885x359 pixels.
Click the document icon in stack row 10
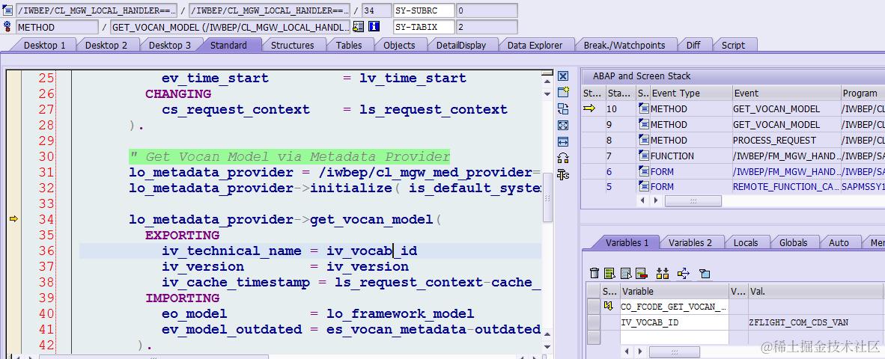click(x=643, y=108)
